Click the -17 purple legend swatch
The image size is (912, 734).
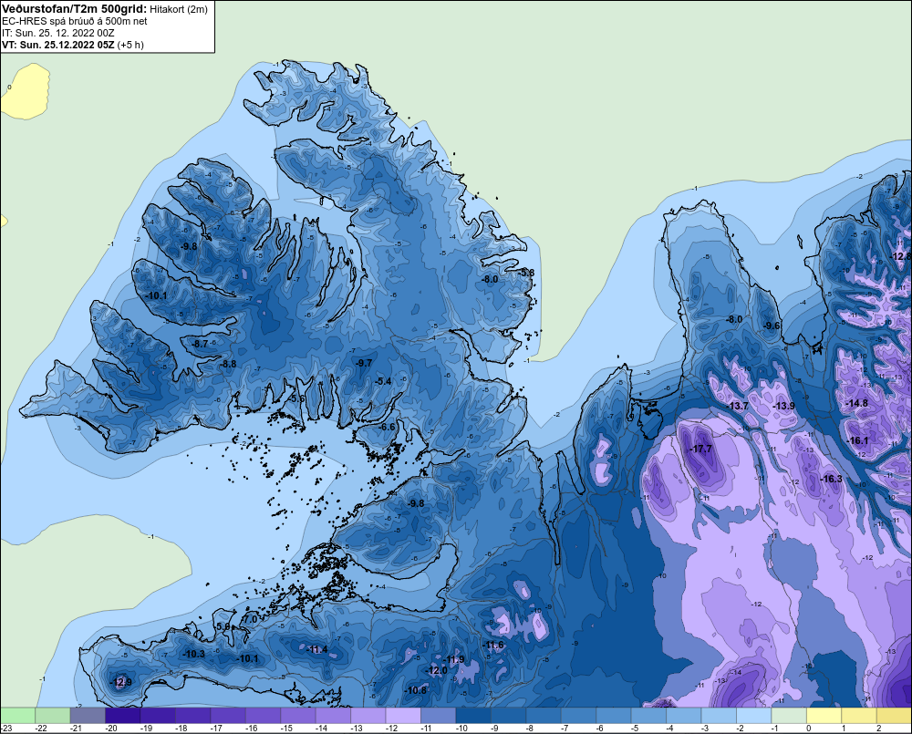228,716
